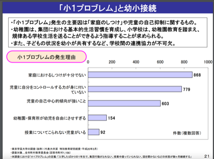Click the slide title 「小1プロブレム」と幼小接続

click(x=108, y=8)
